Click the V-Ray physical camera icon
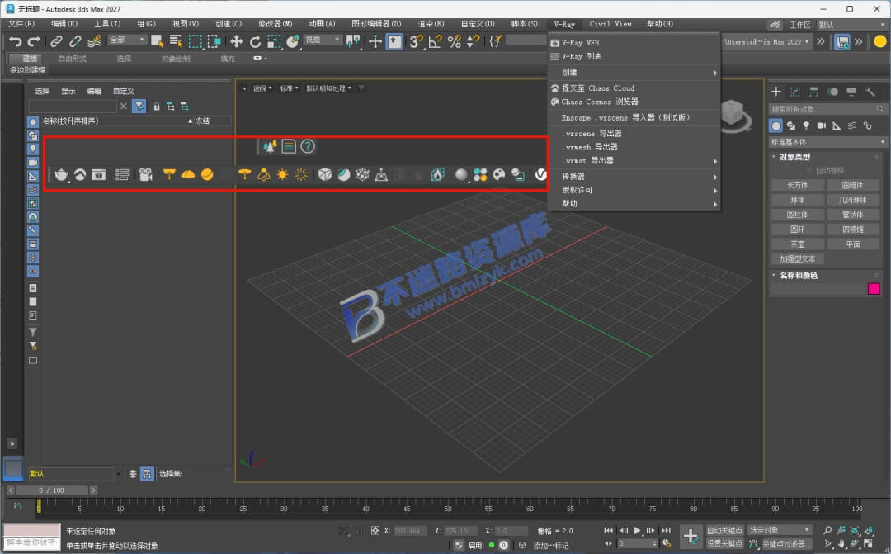Screen dimensions: 891x554 coord(145,174)
